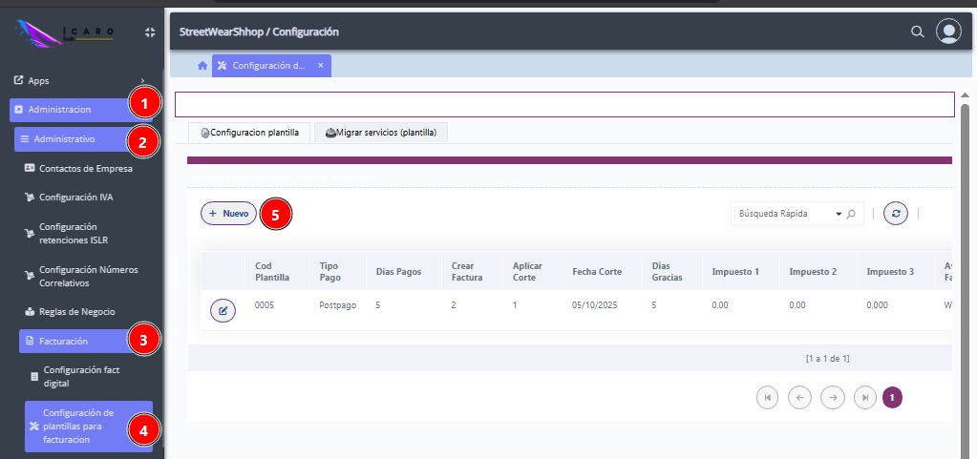Select the Configuracion plantilla tab
Screen dimensions: 977x459
pyautogui.click(x=249, y=133)
